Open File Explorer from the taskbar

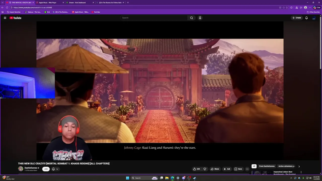pyautogui.click(x=167, y=178)
